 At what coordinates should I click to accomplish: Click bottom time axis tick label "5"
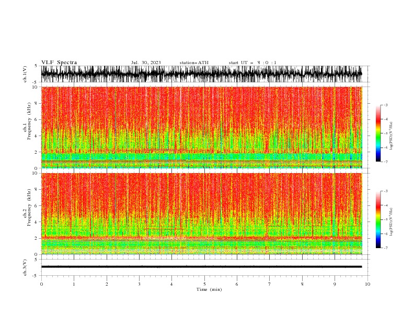pos(204,284)
